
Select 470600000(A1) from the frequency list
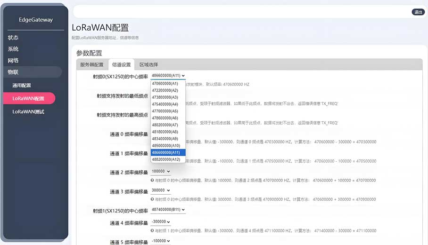(x=165, y=83)
